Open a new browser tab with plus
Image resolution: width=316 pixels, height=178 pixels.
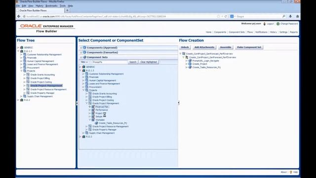[x=67, y=10]
